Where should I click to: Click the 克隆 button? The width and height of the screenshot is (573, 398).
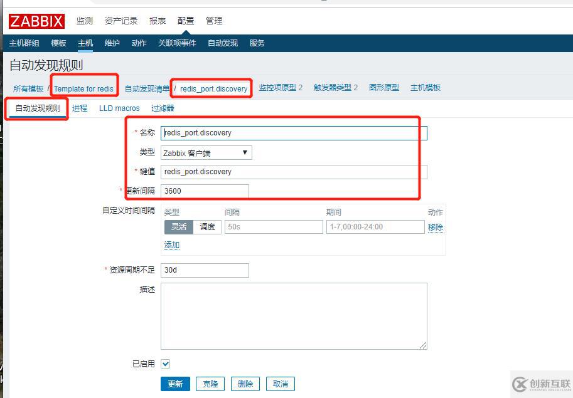tap(210, 384)
